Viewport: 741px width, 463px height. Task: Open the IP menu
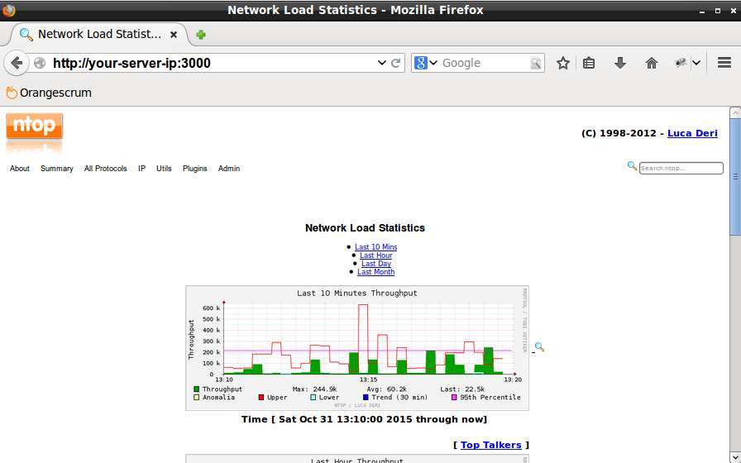tap(141, 169)
